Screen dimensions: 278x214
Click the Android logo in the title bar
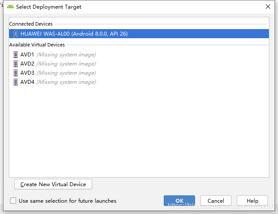coord(10,7)
